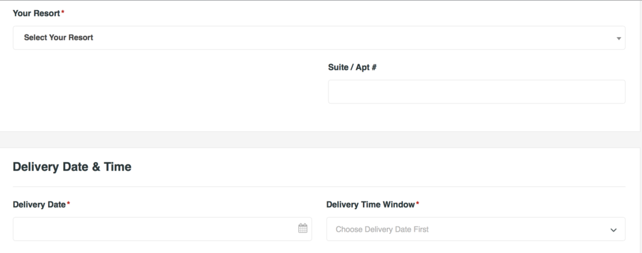Click the 'Delivery Date & Time' section heading

[71, 167]
